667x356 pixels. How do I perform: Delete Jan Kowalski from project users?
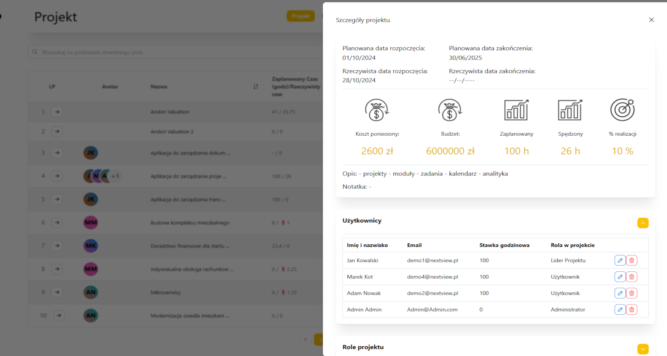[x=632, y=260]
